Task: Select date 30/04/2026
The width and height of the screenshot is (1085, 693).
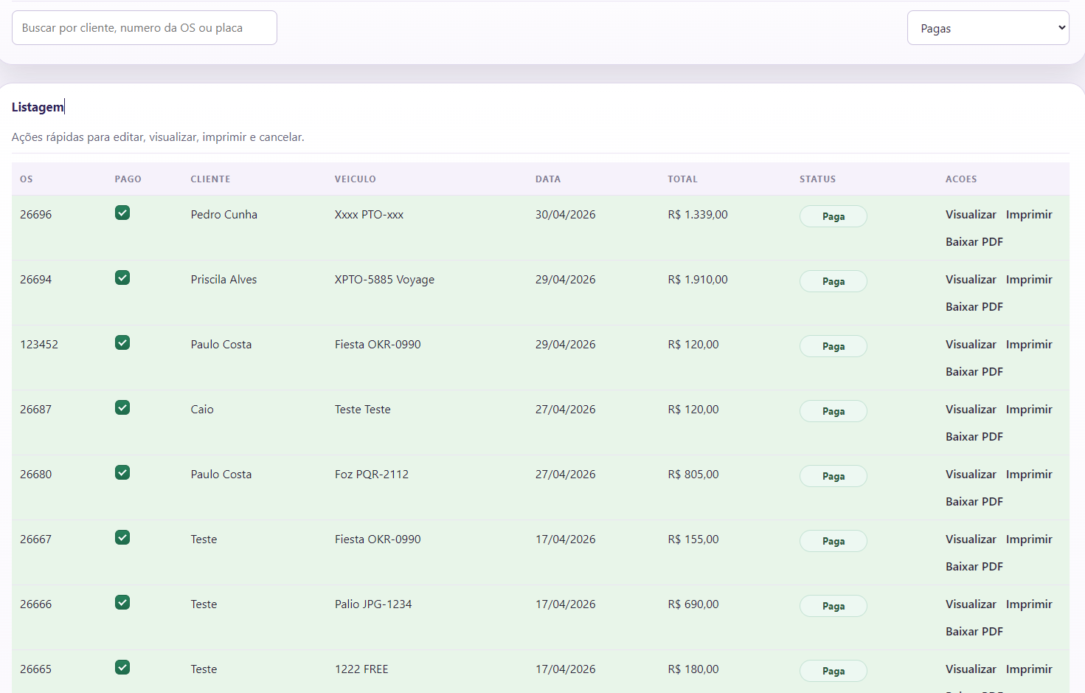Action: (x=566, y=215)
